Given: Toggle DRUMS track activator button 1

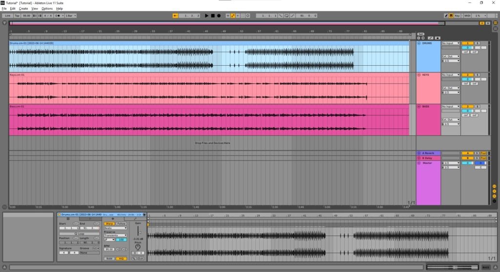Looking at the screenshot, I should tap(467, 43).
